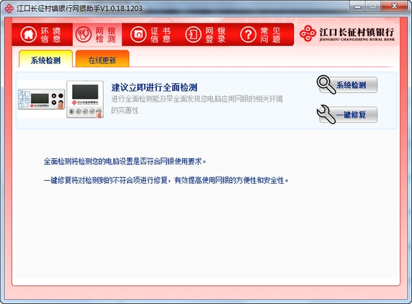Click the gray description 进行全面检测能及早全面发现
The height and width of the screenshot is (304, 412).
[x=197, y=105]
